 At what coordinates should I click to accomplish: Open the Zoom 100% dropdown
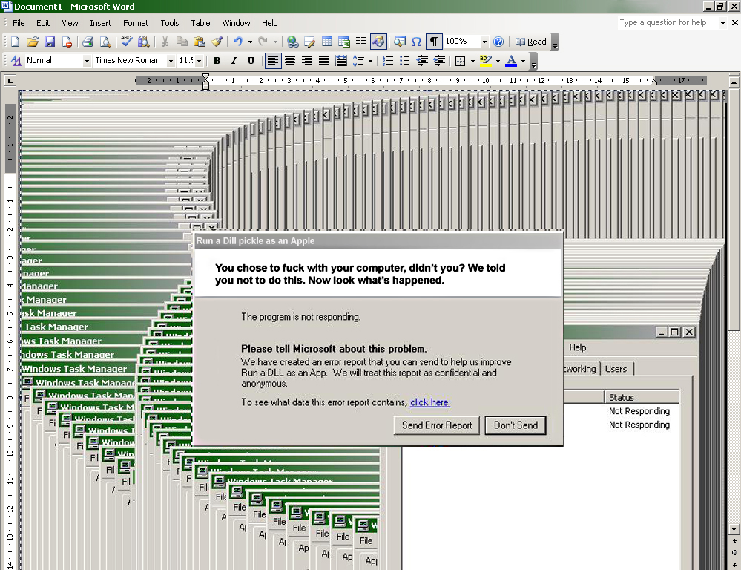[484, 42]
